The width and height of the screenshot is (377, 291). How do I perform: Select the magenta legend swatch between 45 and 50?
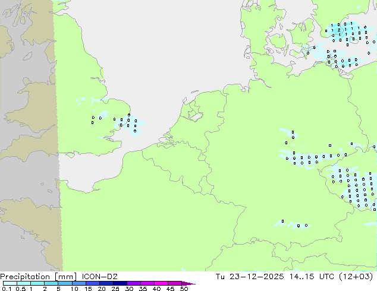[176, 283]
